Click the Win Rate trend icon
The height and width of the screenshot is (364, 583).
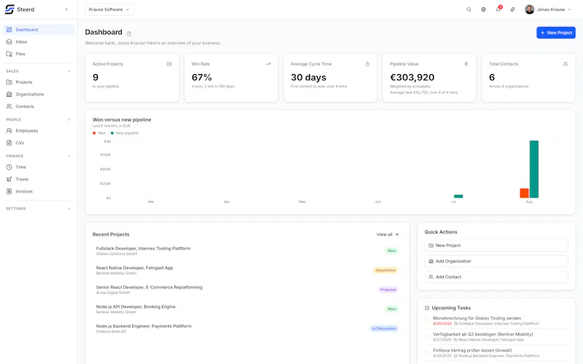click(x=268, y=64)
